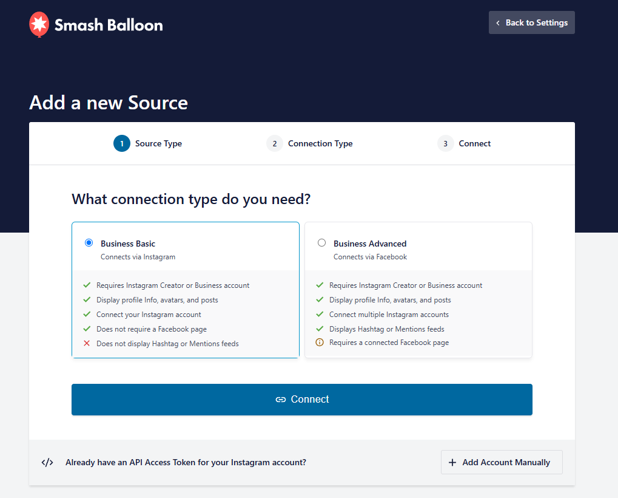Select the Business Advanced radio button
Screen dimensions: 618x498
(322, 242)
